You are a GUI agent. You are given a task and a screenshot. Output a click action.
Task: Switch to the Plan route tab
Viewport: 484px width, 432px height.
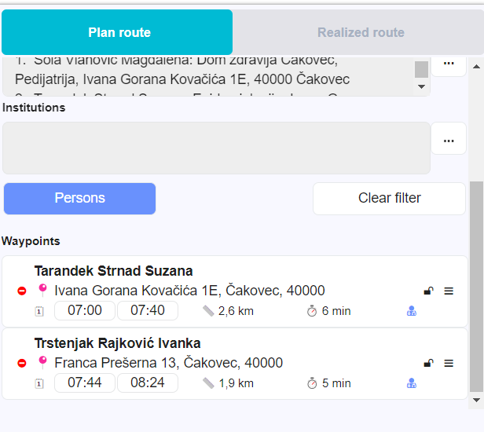pyautogui.click(x=119, y=32)
